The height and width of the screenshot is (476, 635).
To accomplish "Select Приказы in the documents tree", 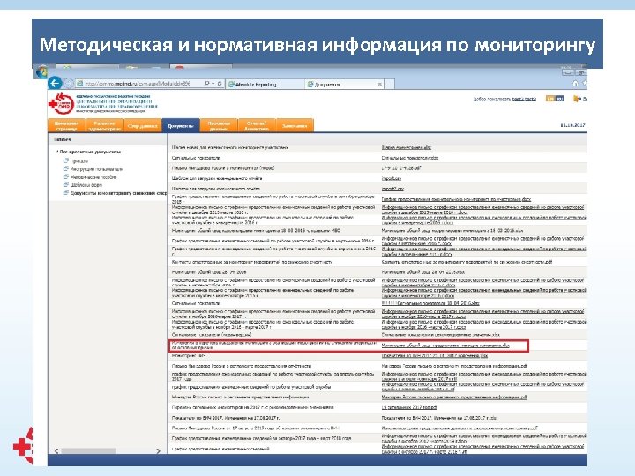I will click(79, 161).
